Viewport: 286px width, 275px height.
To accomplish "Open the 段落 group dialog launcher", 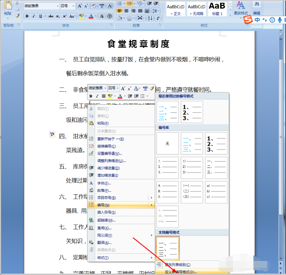I will [x=160, y=25].
